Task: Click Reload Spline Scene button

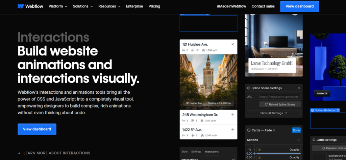Action: [280, 104]
